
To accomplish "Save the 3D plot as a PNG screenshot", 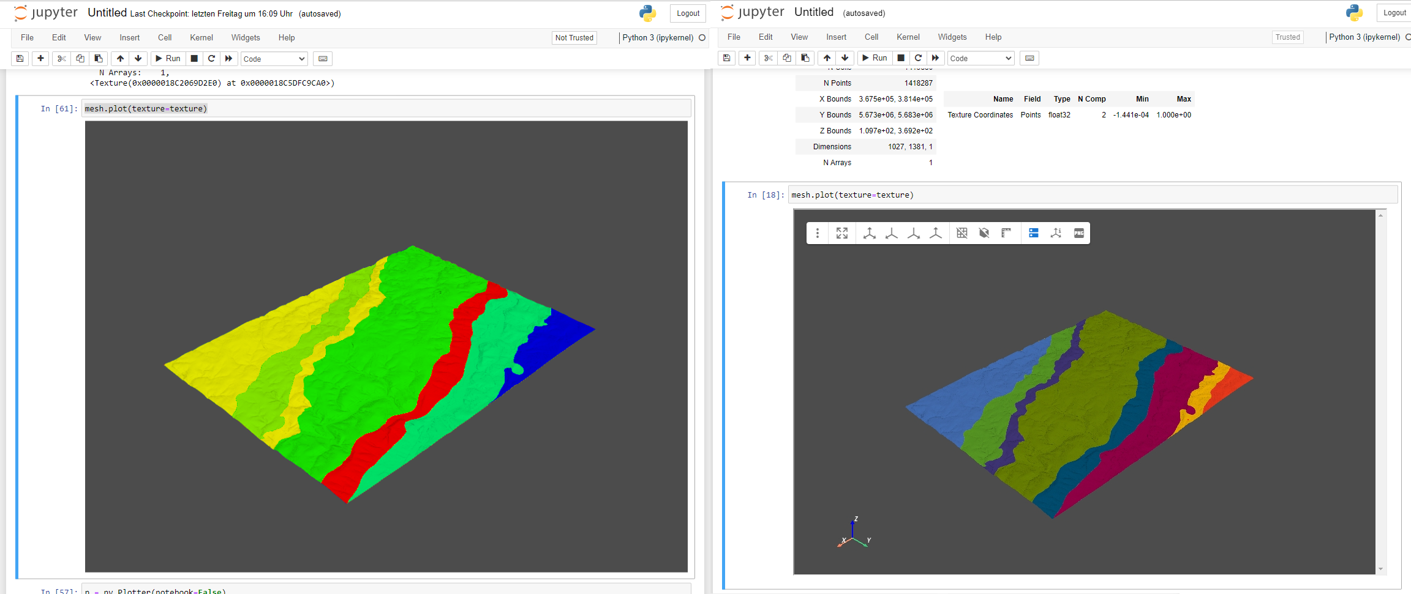I will (1079, 233).
